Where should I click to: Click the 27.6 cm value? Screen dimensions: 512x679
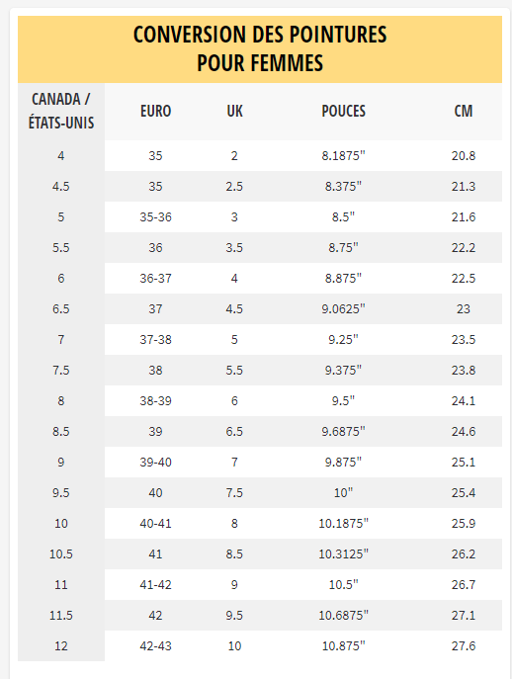463,646
